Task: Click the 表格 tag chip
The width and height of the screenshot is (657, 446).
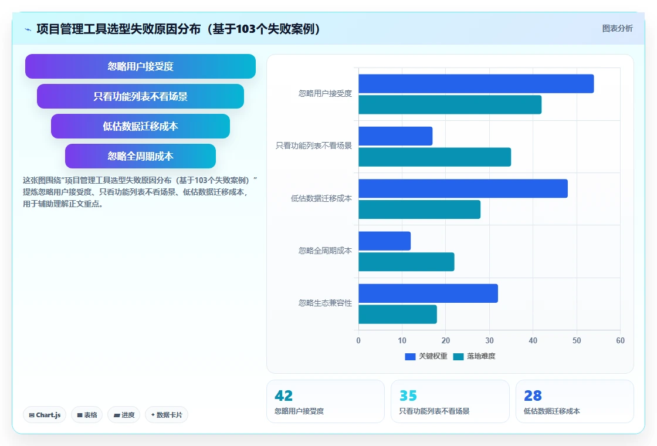Action: click(x=87, y=415)
